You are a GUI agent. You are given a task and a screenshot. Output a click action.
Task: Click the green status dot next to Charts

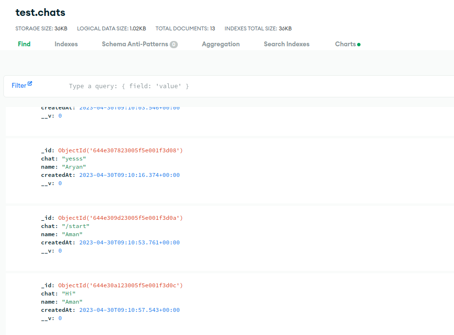pos(359,43)
